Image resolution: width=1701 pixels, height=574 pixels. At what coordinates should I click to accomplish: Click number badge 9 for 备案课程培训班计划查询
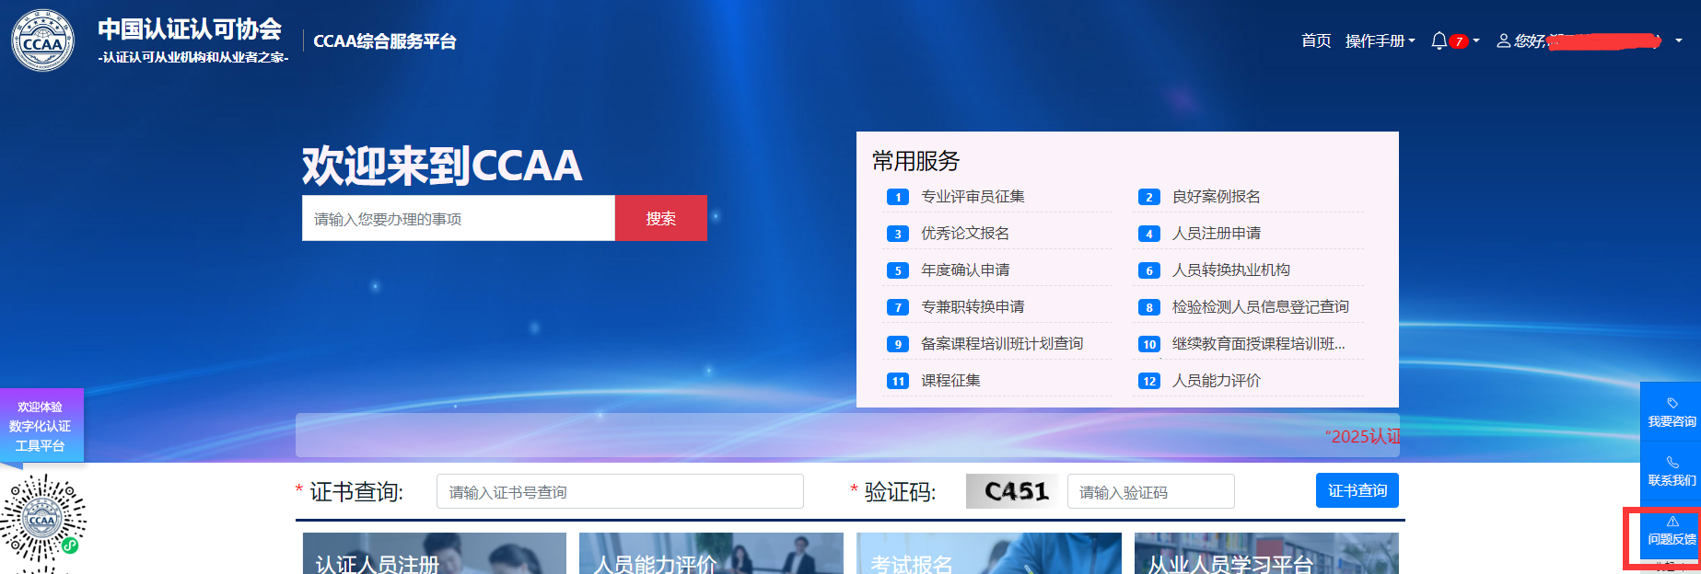tap(898, 344)
